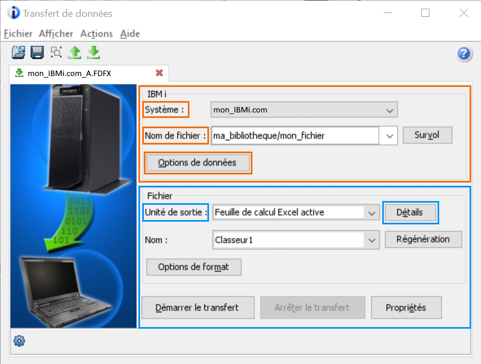Click the Système : label
The width and height of the screenshot is (481, 364).
[x=164, y=110]
